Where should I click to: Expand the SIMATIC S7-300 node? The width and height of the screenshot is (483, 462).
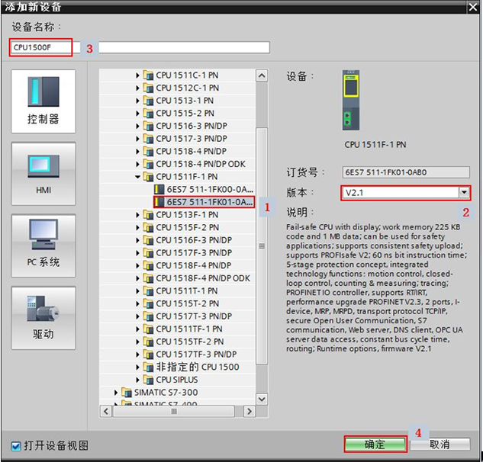click(x=116, y=393)
